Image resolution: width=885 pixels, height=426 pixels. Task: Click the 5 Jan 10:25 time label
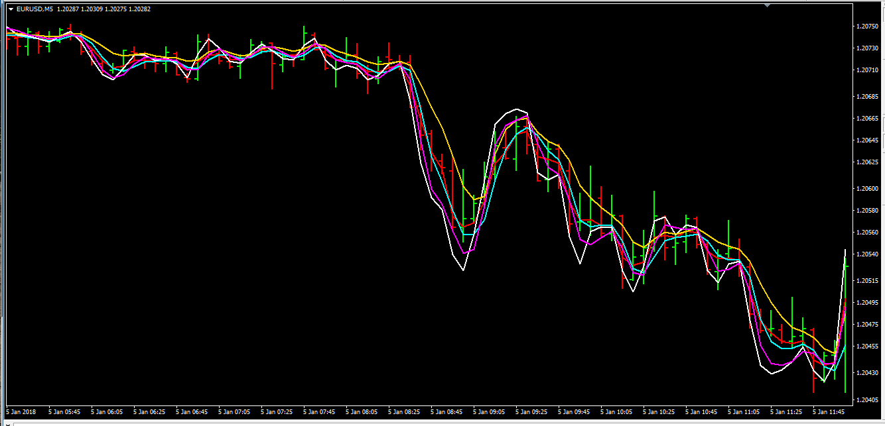(x=659, y=412)
